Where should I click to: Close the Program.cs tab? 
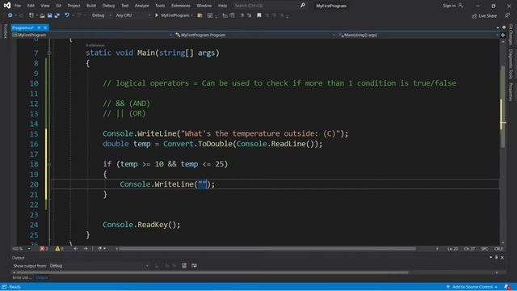pos(45,27)
